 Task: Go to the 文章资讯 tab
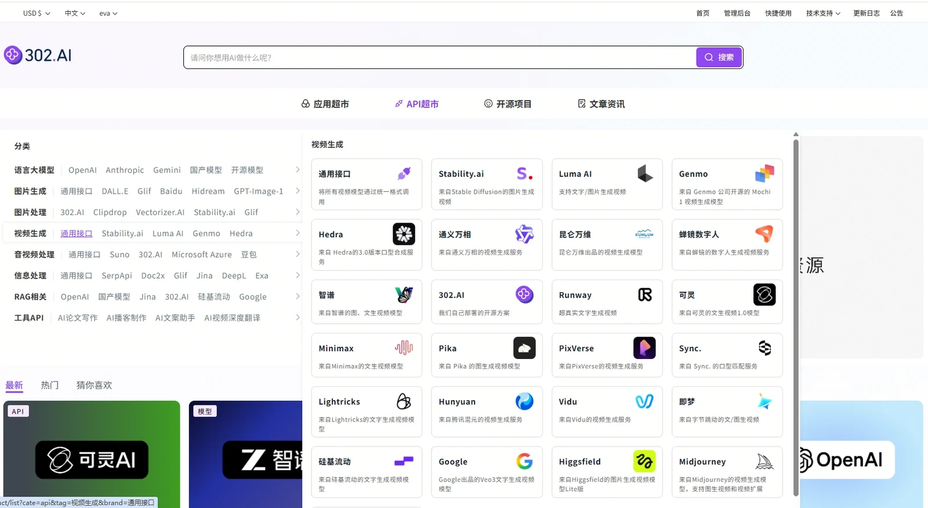601,104
